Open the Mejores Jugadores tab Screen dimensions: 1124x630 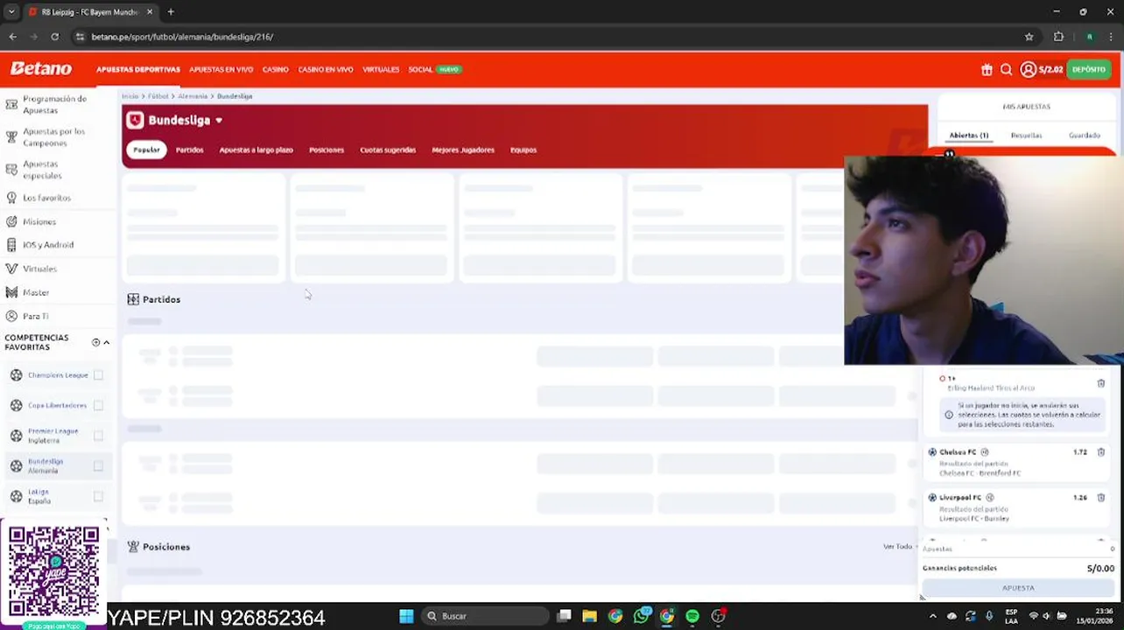pos(463,150)
